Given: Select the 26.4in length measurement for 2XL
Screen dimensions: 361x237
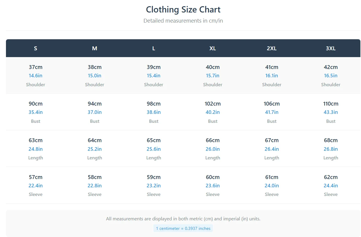Looking at the screenshot, I should tap(271, 149).
